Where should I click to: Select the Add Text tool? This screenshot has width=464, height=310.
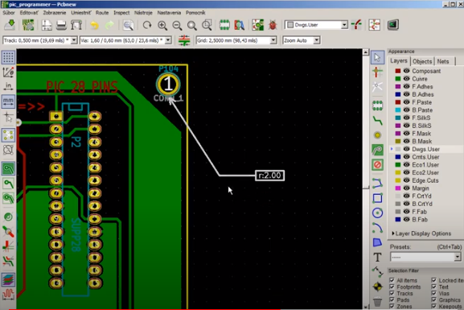pyautogui.click(x=377, y=257)
